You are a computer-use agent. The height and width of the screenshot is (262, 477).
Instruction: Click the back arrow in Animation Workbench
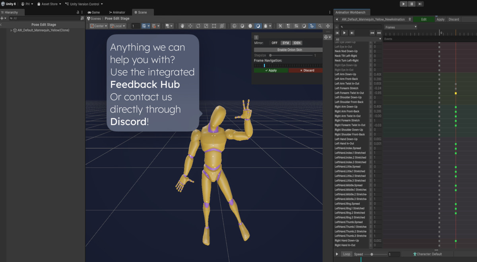337,19
